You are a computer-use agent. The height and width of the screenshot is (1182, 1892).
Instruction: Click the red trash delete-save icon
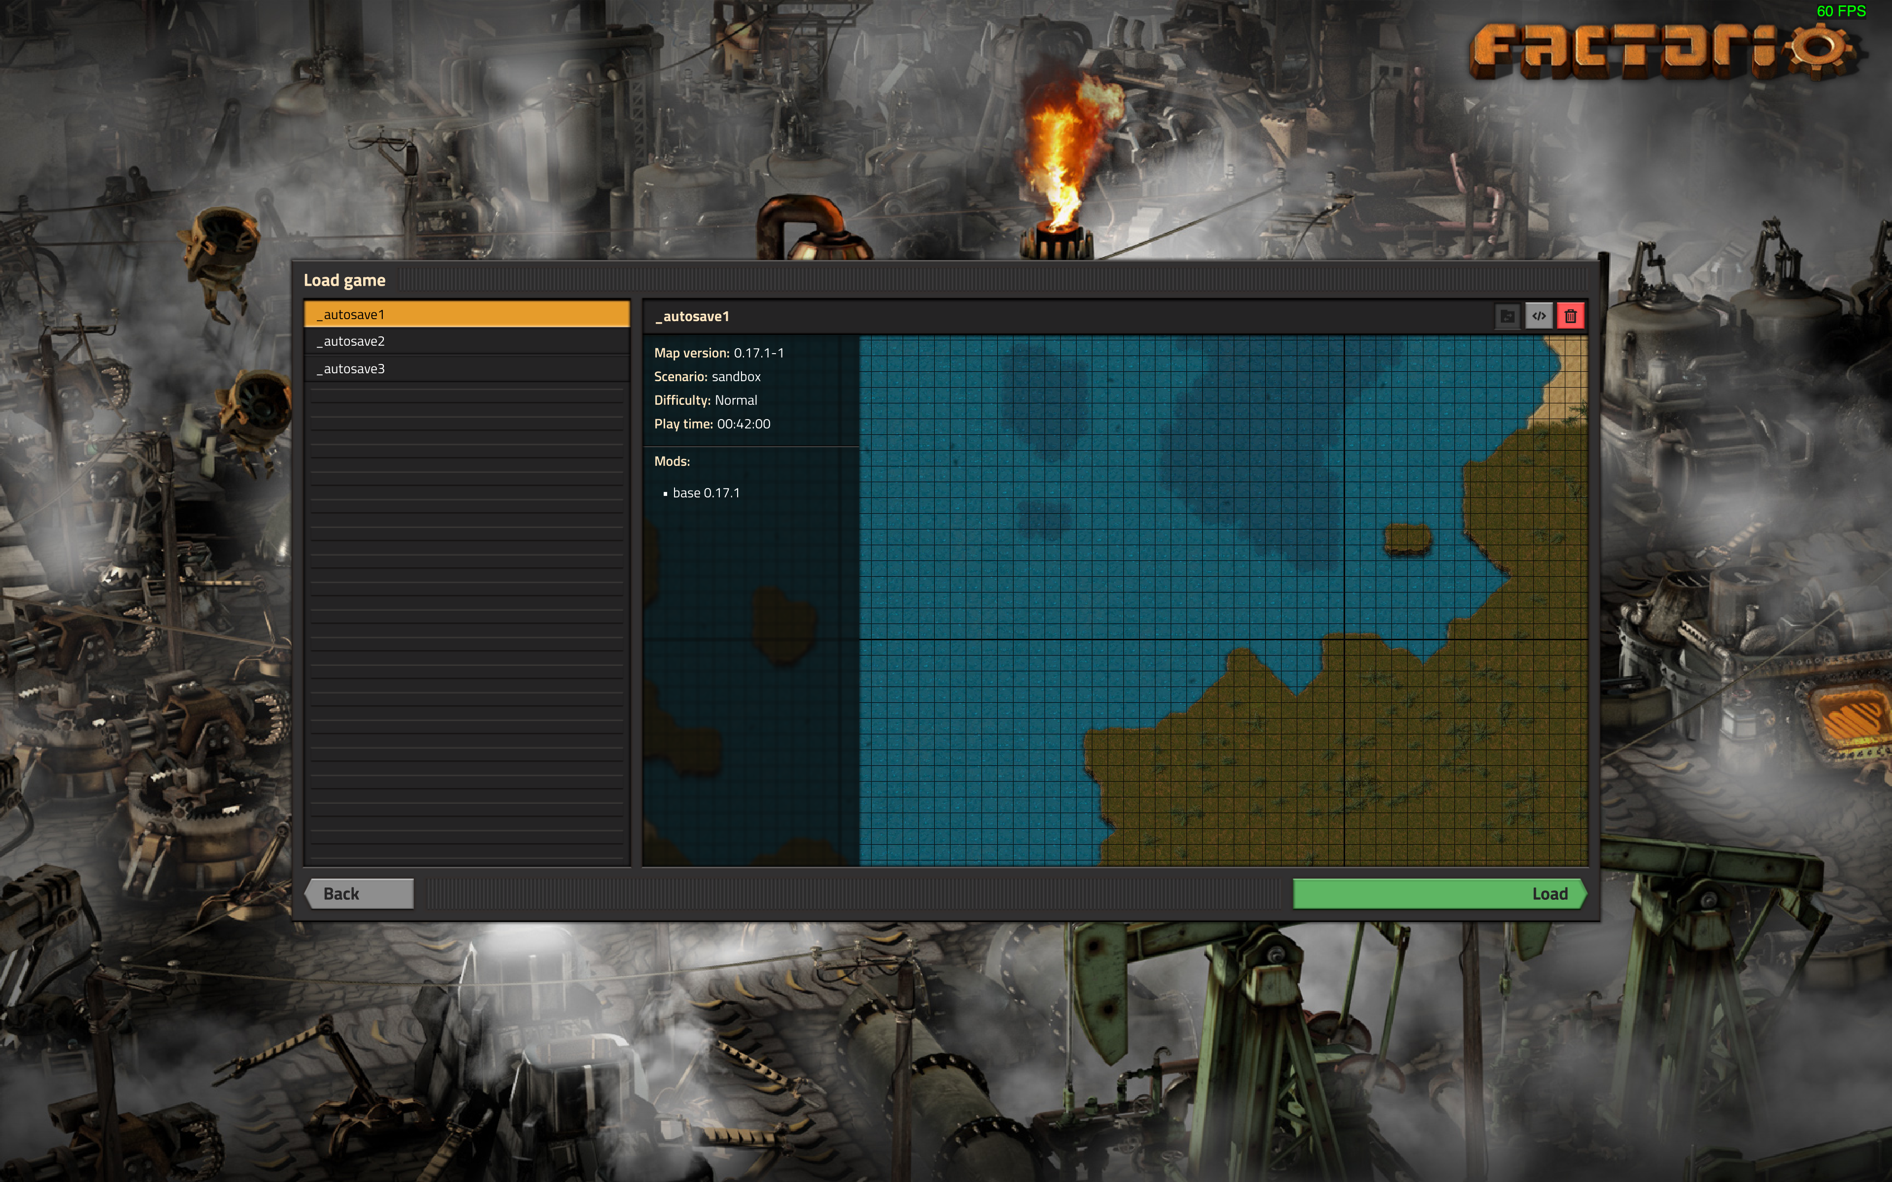pyautogui.click(x=1570, y=316)
